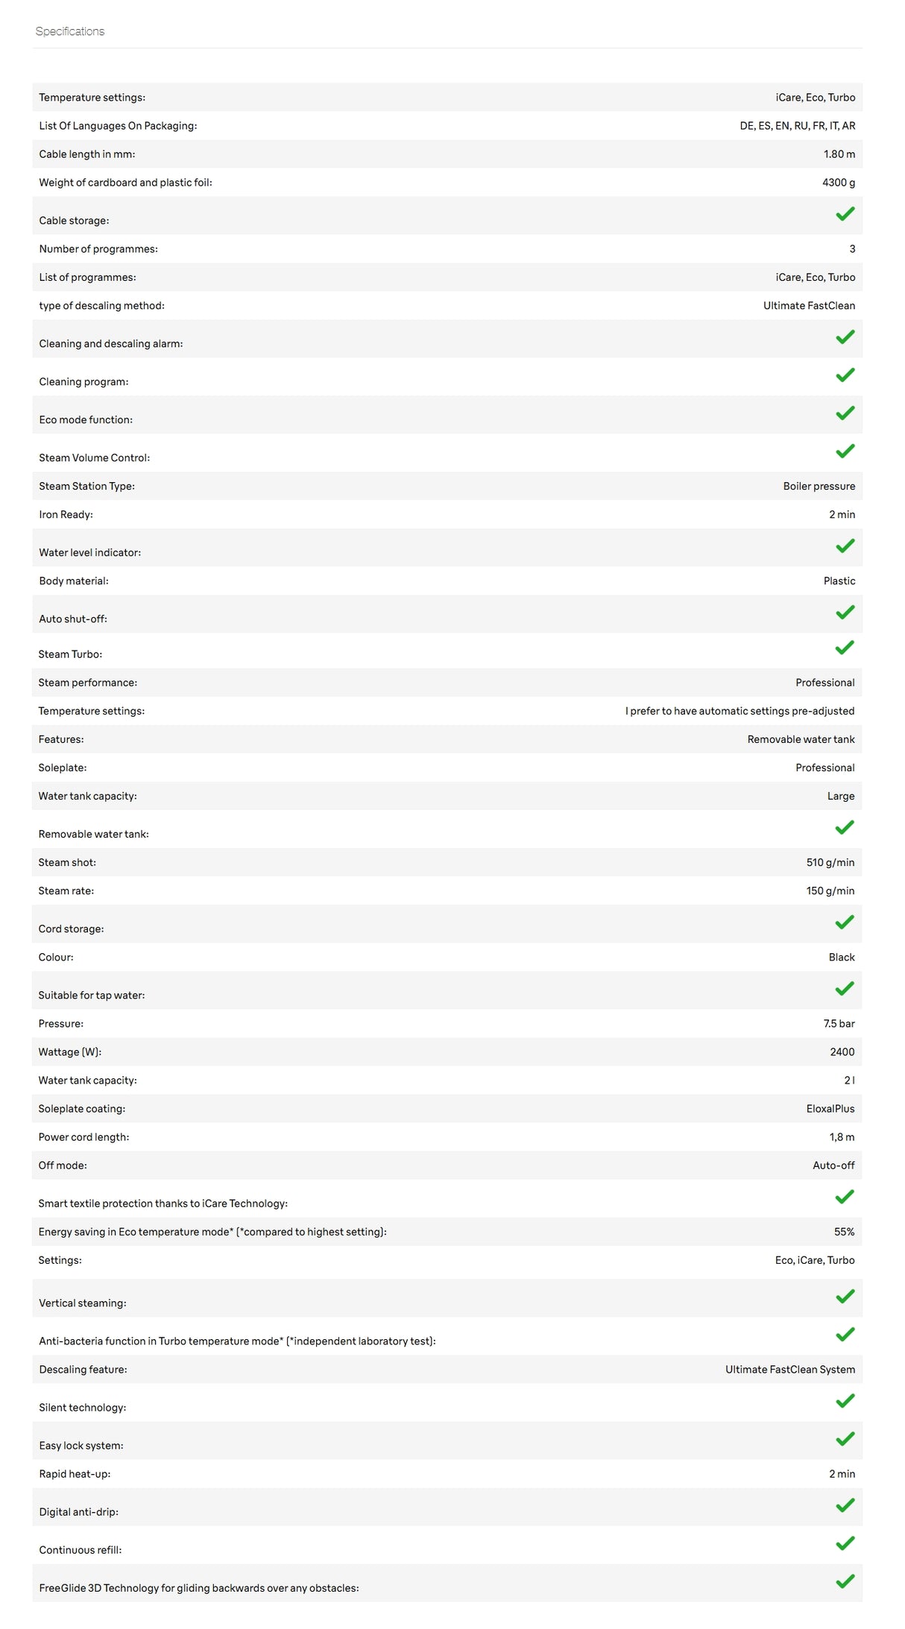Viewport: 905px width, 1629px height.
Task: Click the FreeGlide 3D Technology checkmark
Action: point(845,1581)
